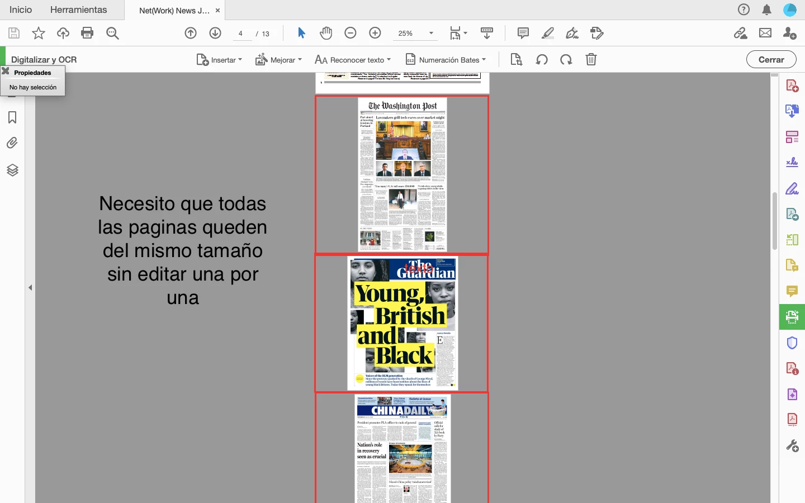This screenshot has height=503, width=805.
Task: Switch to the Herramientas tab
Action: tap(78, 10)
